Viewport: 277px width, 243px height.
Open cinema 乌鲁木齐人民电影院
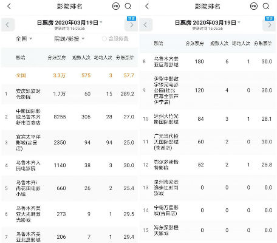[x=69, y=165]
